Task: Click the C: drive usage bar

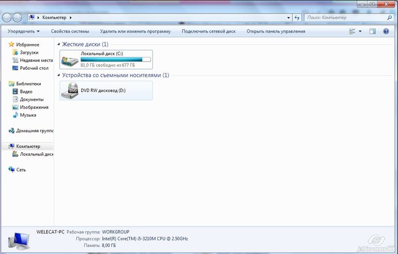Action: click(x=115, y=59)
